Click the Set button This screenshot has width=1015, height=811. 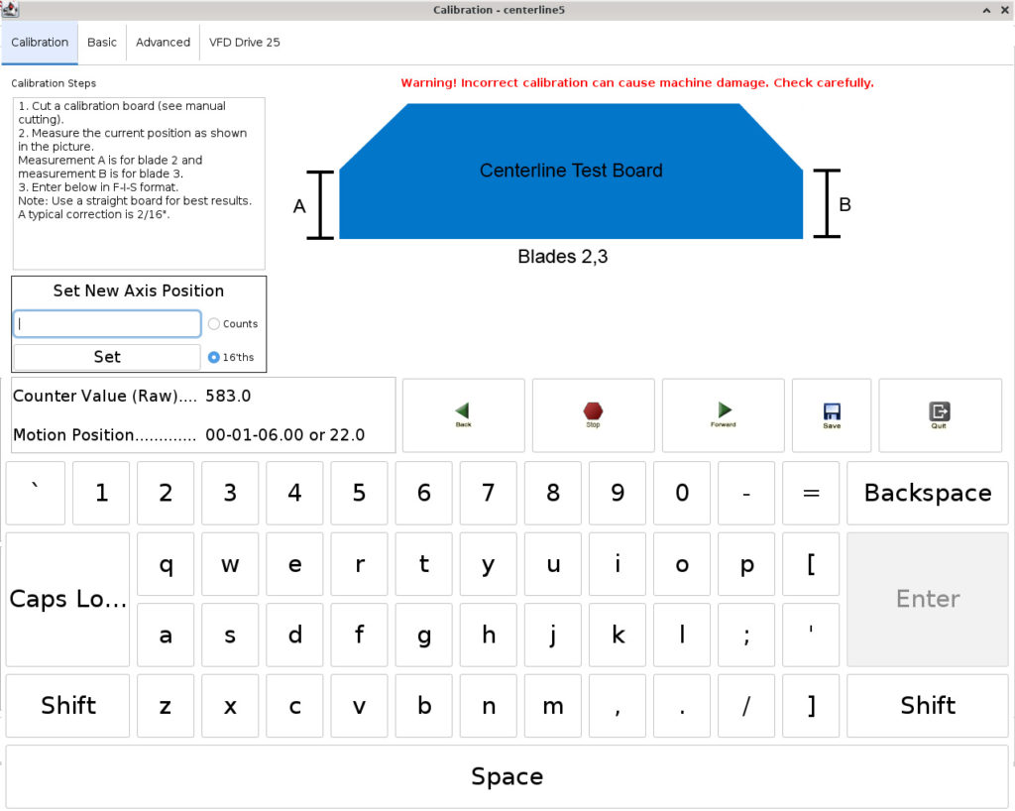(x=107, y=357)
